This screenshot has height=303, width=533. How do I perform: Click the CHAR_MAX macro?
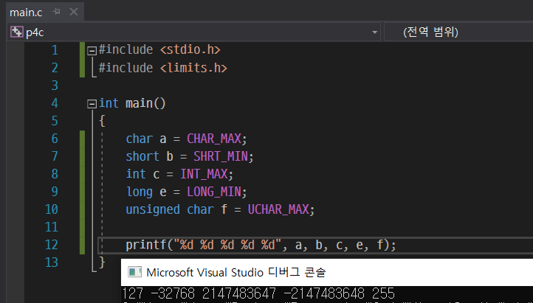(214, 139)
